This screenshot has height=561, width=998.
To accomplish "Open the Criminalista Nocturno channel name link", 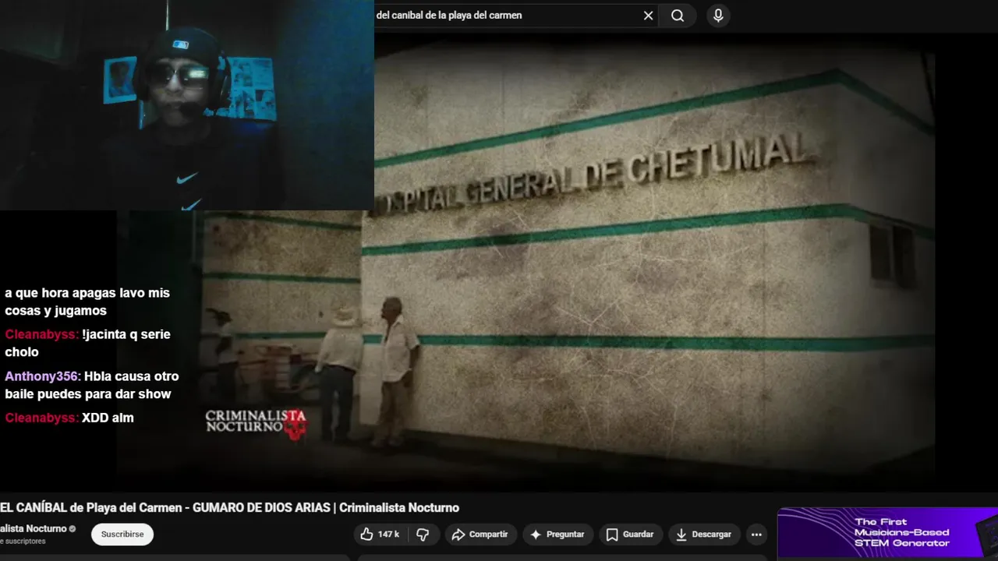I will tap(34, 529).
